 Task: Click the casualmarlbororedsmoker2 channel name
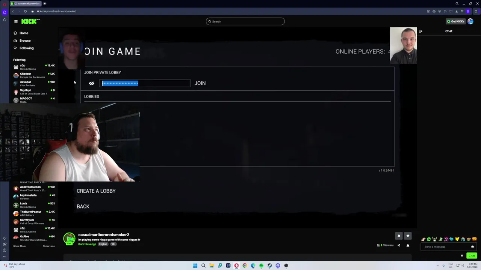pyautogui.click(x=103, y=235)
